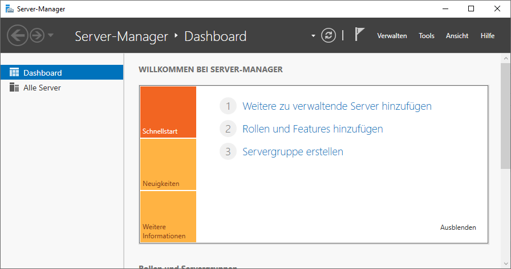Select the Schnellstart tile
The height and width of the screenshot is (269, 511).
click(x=168, y=112)
